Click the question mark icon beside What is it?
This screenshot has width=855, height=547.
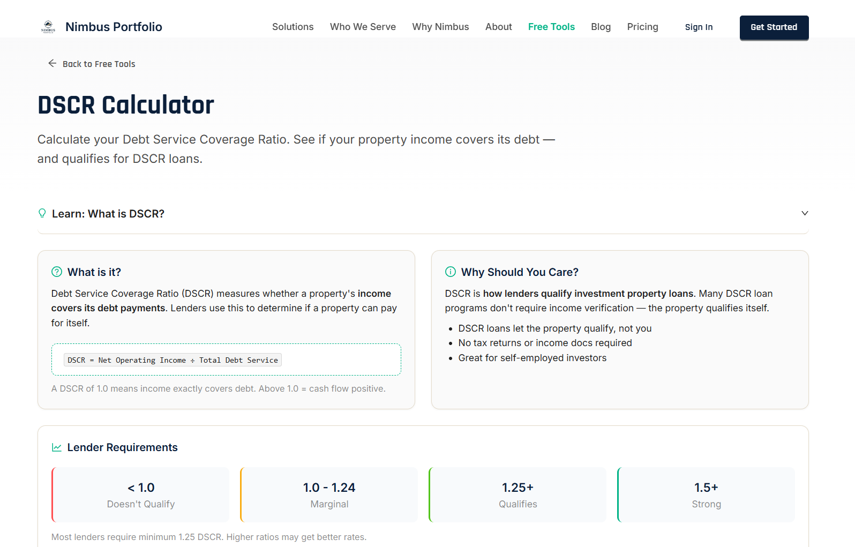(x=57, y=272)
